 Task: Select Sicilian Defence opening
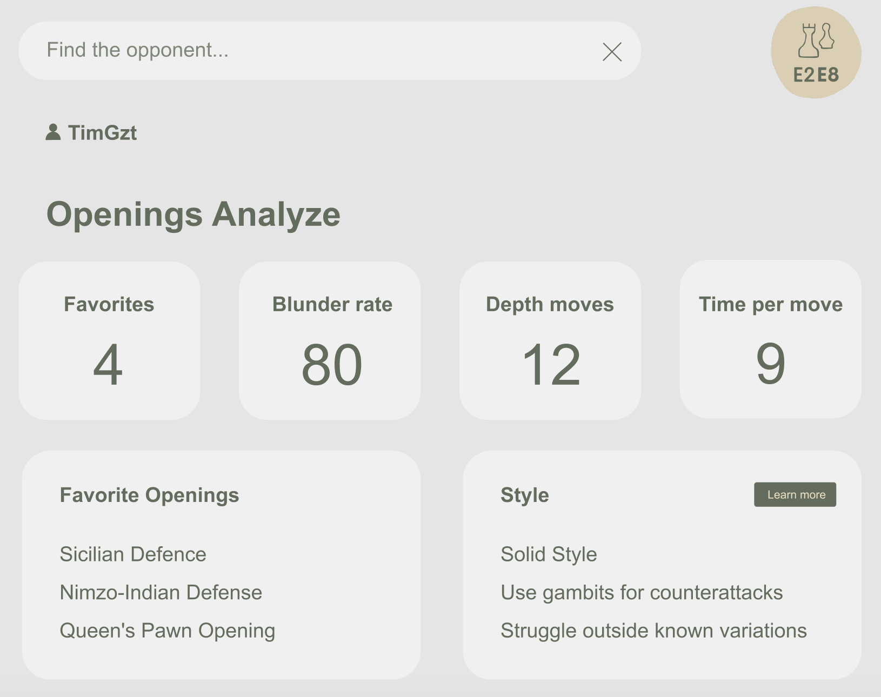[x=133, y=554]
